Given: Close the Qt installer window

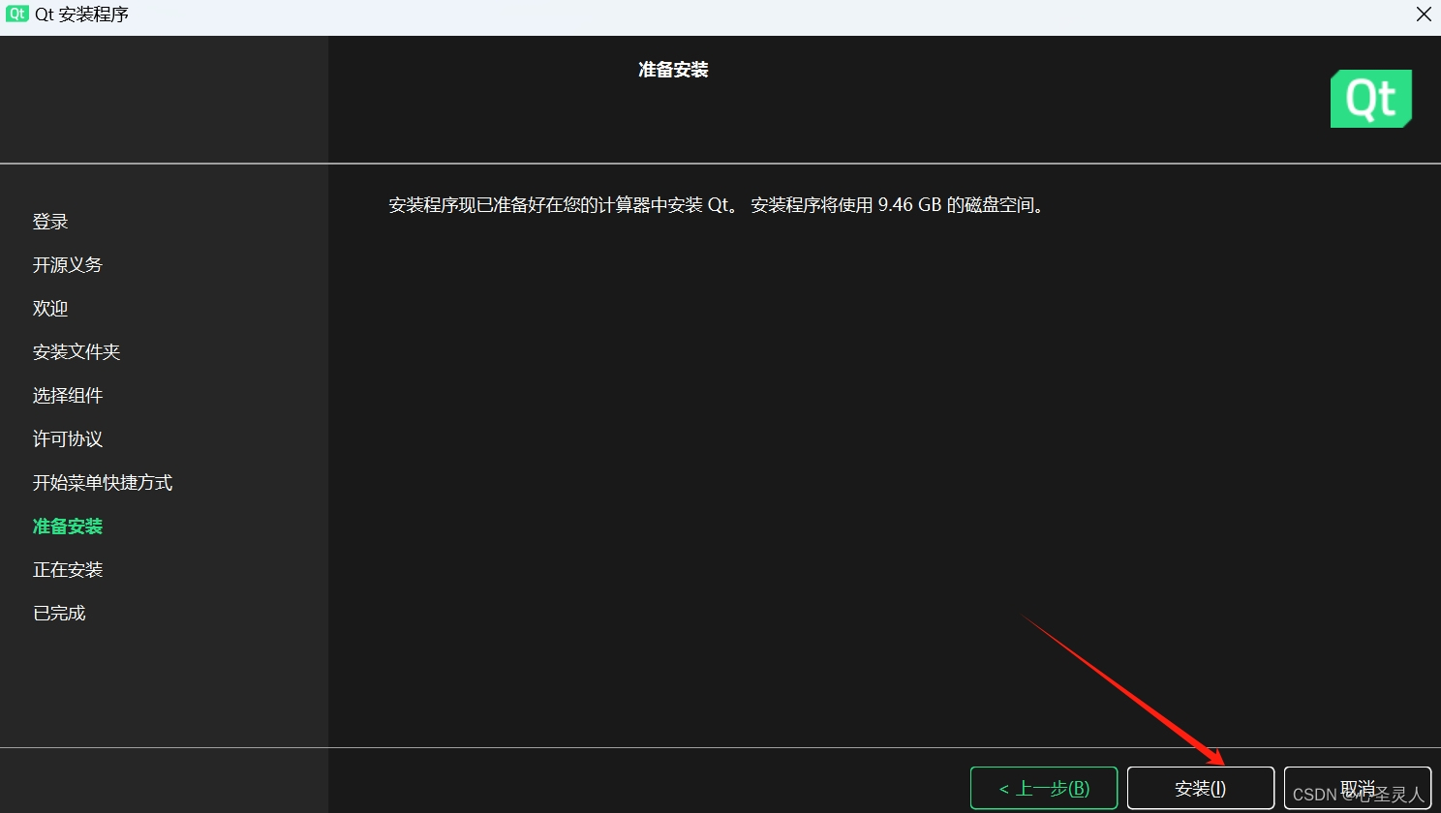Looking at the screenshot, I should coord(1423,14).
